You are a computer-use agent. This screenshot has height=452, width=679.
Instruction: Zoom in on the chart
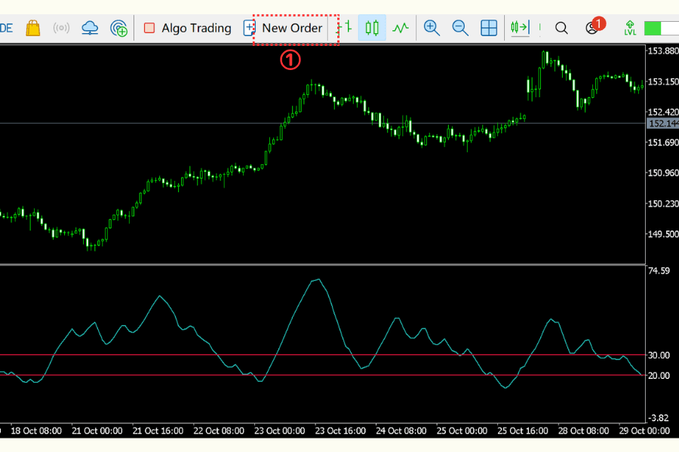pyautogui.click(x=432, y=28)
